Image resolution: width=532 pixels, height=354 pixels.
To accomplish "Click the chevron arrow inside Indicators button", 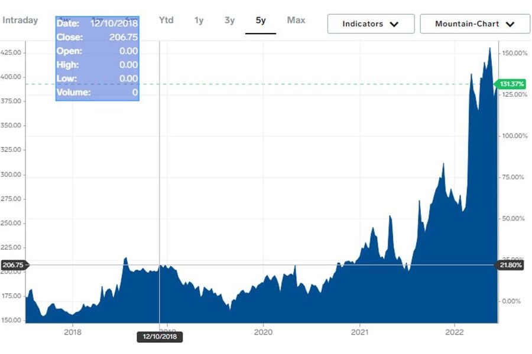I will (x=394, y=24).
